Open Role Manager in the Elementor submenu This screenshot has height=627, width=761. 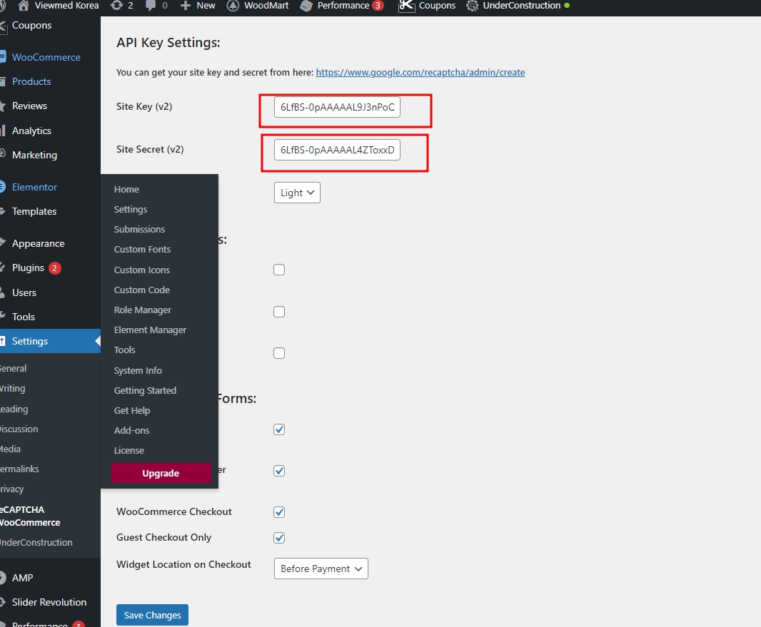[x=143, y=310]
